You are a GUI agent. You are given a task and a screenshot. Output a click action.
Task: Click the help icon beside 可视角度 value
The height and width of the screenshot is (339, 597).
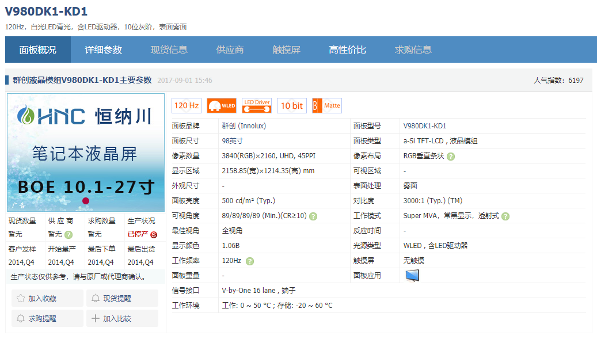314,215
